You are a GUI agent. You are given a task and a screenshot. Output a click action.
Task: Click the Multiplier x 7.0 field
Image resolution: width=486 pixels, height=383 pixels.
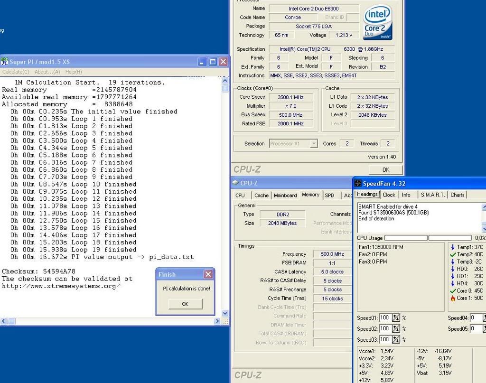click(x=291, y=106)
